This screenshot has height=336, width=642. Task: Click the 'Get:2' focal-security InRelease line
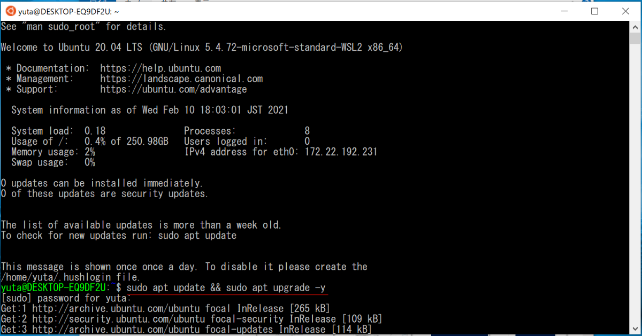coord(192,319)
